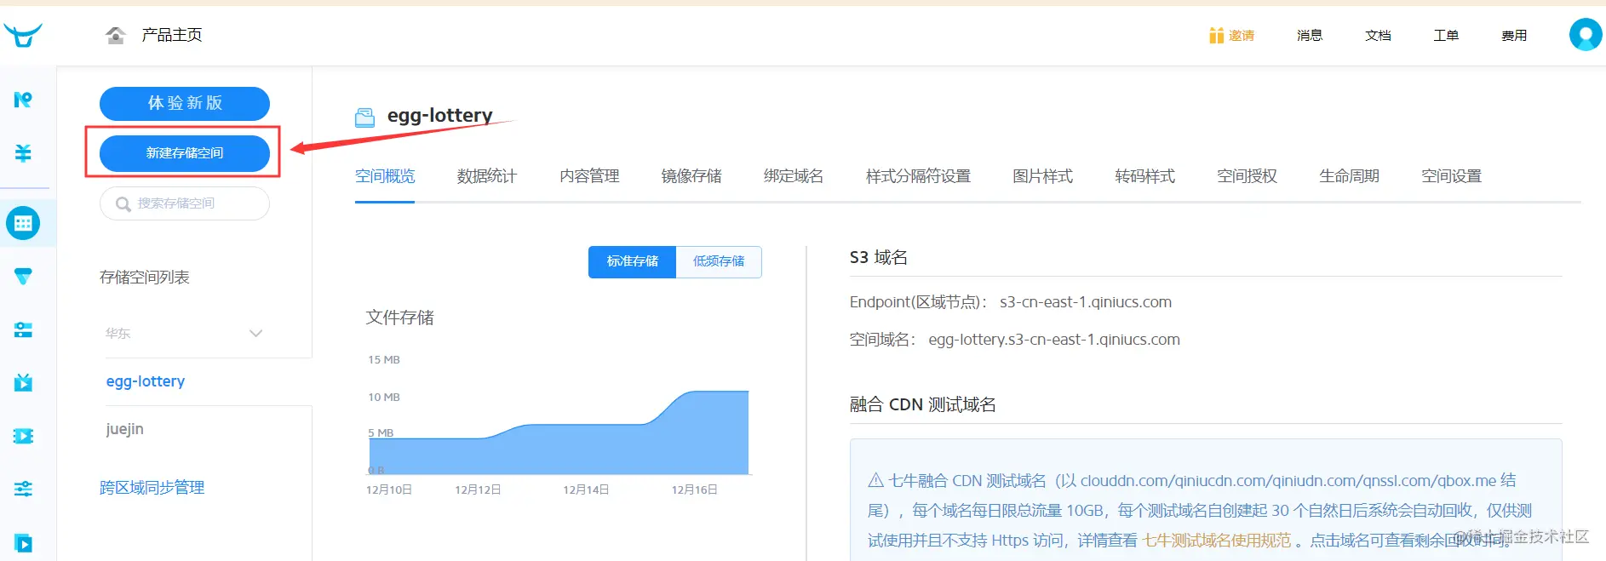Click the 新建存储空间 button

[185, 153]
